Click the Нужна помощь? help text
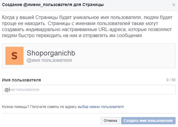Image resolution: width=178 pixels, height=127 pixels. 16,107
